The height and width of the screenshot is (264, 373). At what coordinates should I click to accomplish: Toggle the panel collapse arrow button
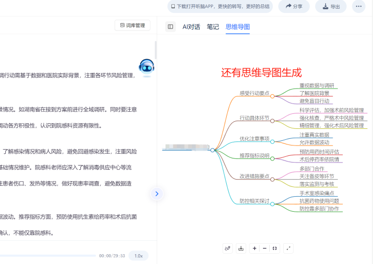pos(157,194)
